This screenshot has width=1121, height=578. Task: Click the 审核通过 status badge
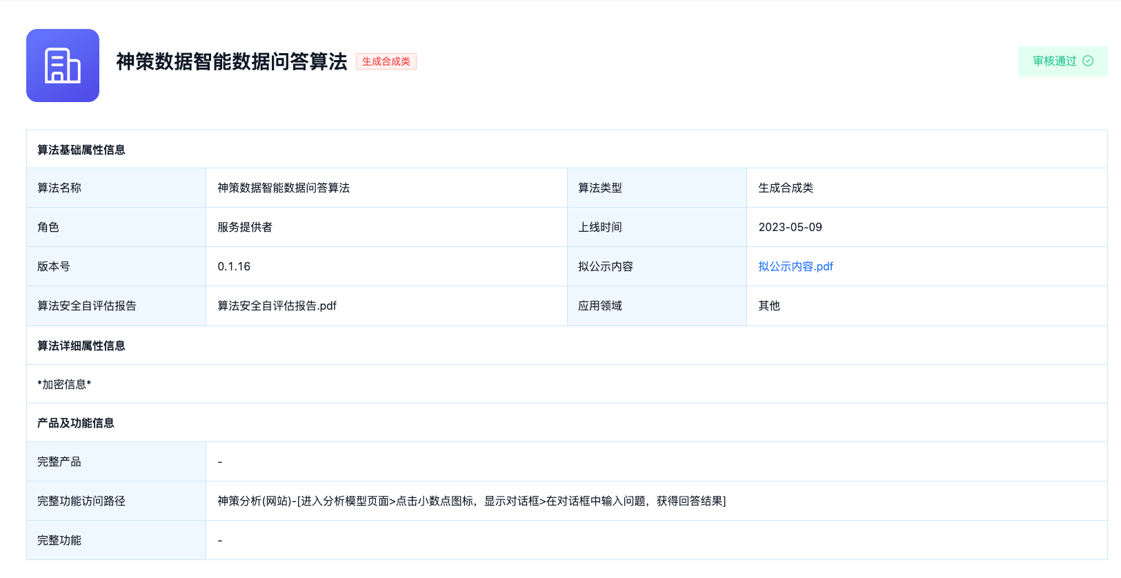point(1062,61)
